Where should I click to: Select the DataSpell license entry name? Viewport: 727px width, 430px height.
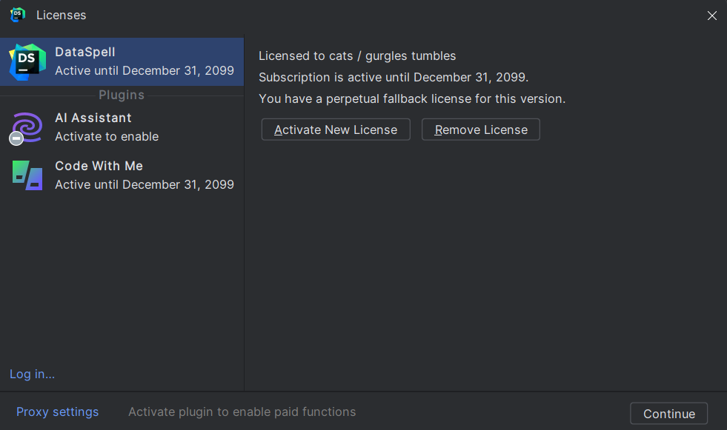(x=84, y=52)
